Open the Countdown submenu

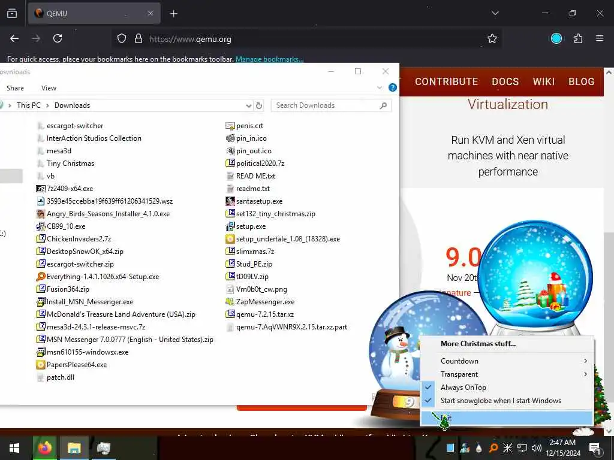[x=507, y=361]
